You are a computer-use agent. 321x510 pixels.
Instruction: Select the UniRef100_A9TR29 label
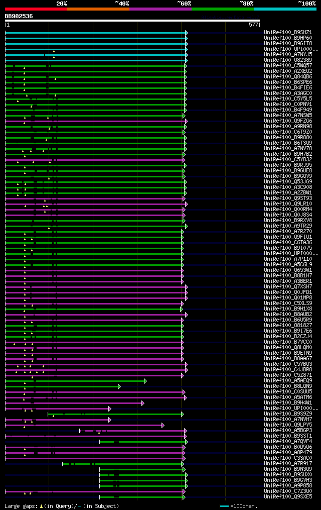(288, 226)
